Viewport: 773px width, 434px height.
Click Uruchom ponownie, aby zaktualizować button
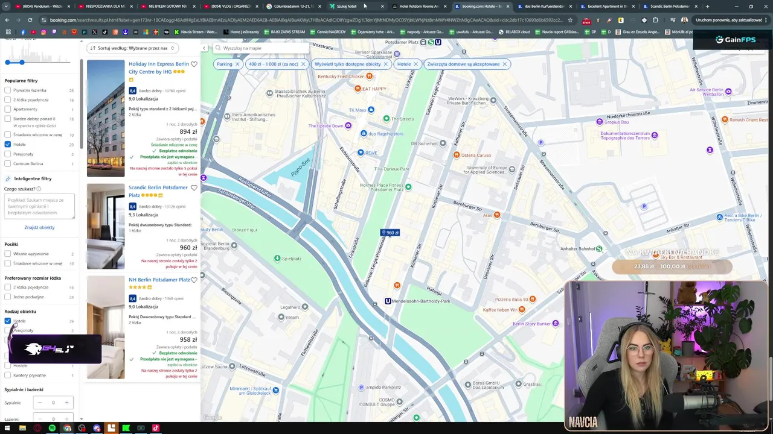[729, 20]
